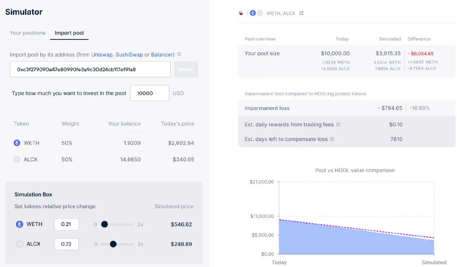Open the Balancer link

click(x=162, y=55)
